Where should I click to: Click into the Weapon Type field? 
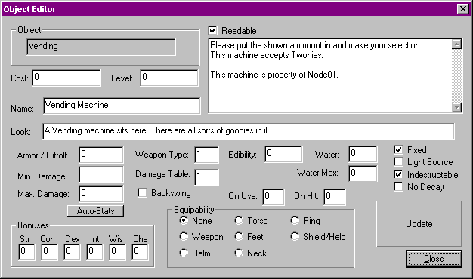click(x=206, y=155)
